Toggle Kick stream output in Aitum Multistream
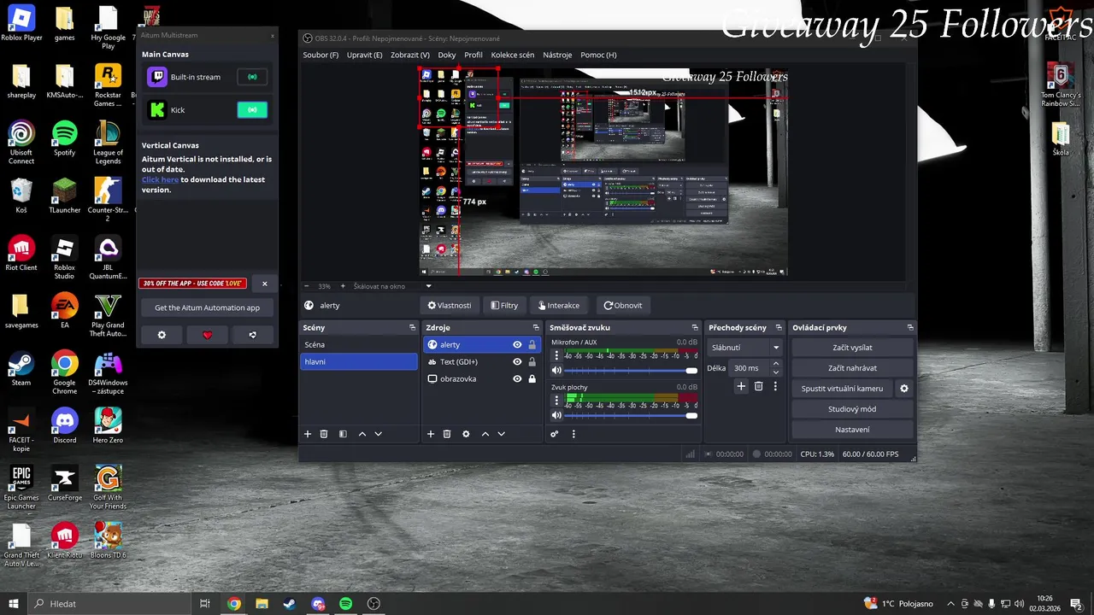This screenshot has height=615, width=1094. coord(252,110)
